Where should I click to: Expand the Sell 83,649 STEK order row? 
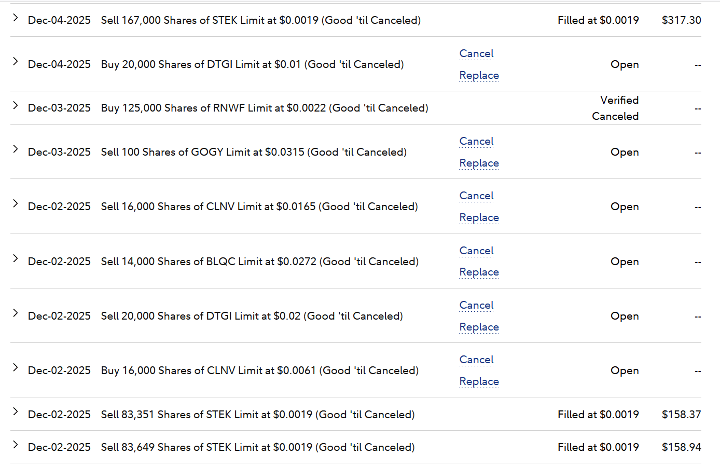pos(16,445)
